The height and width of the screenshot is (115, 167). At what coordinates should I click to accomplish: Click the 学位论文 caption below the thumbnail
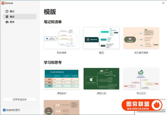pos(141,93)
